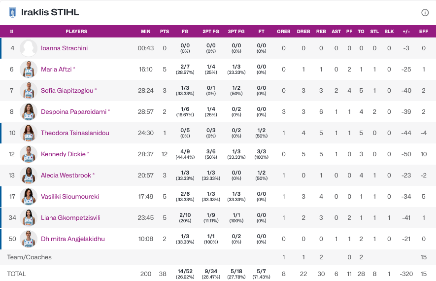Click Liana Gkompetzisvili's name link

coord(70,218)
